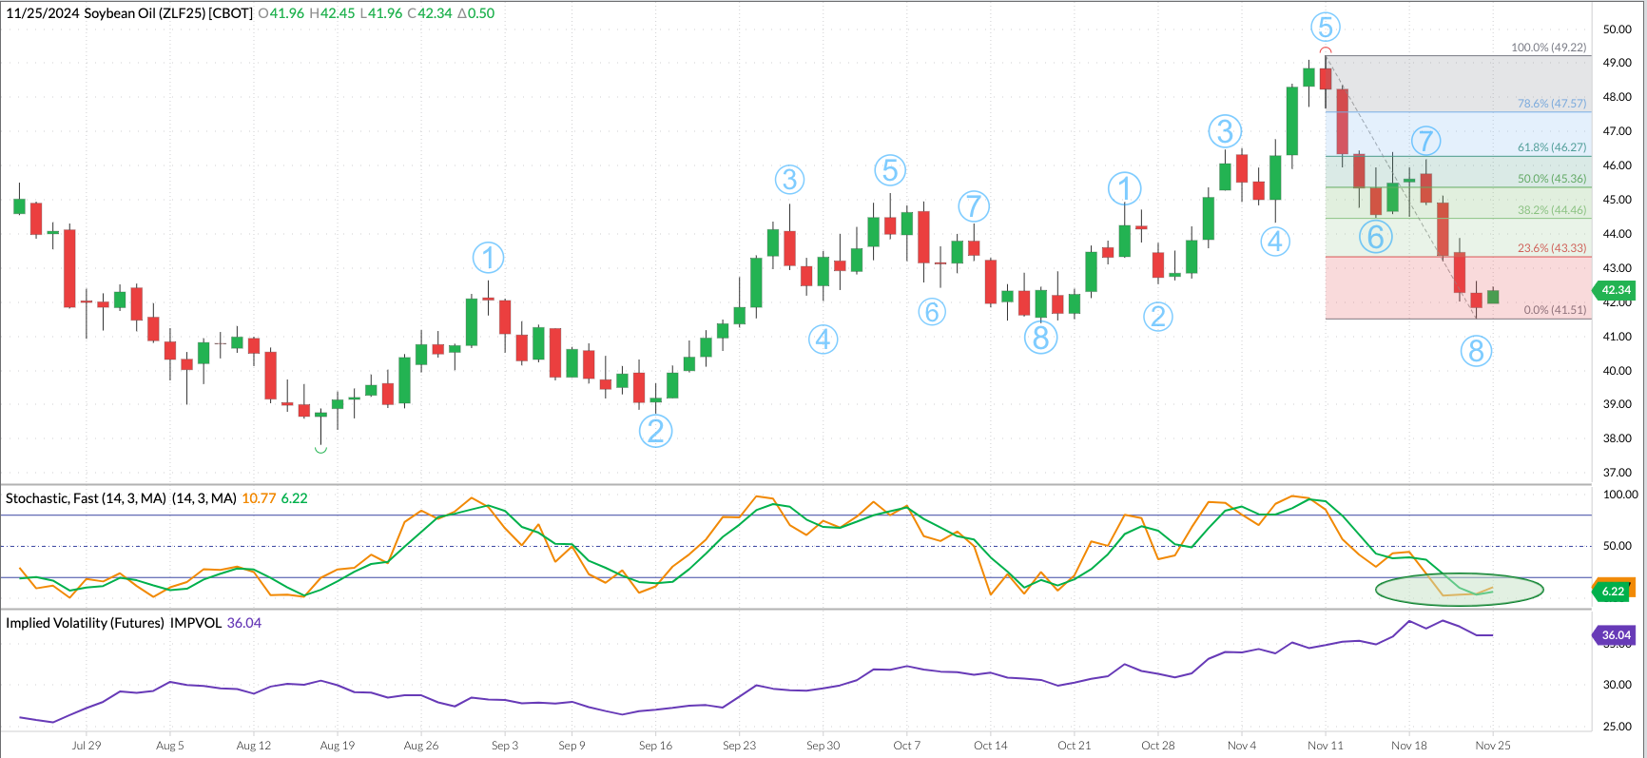1647x758 pixels.
Task: Click the red arc marker above the price high
Action: coord(1325,50)
